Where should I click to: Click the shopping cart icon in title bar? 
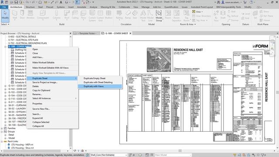[x=245, y=2]
